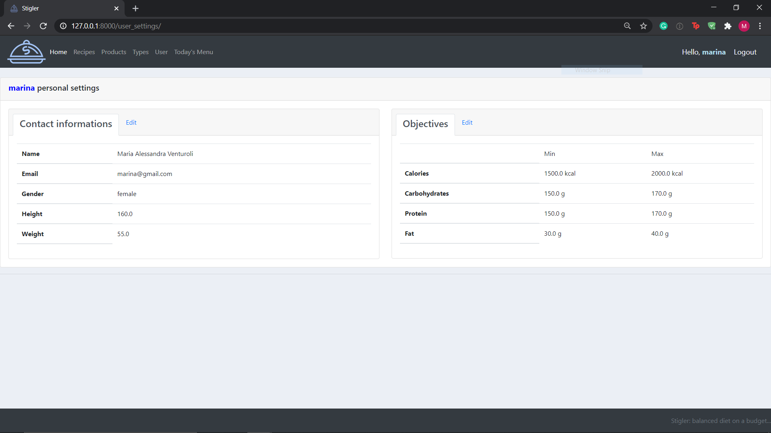
Task: Edit the Objectives section
Action: [467, 123]
